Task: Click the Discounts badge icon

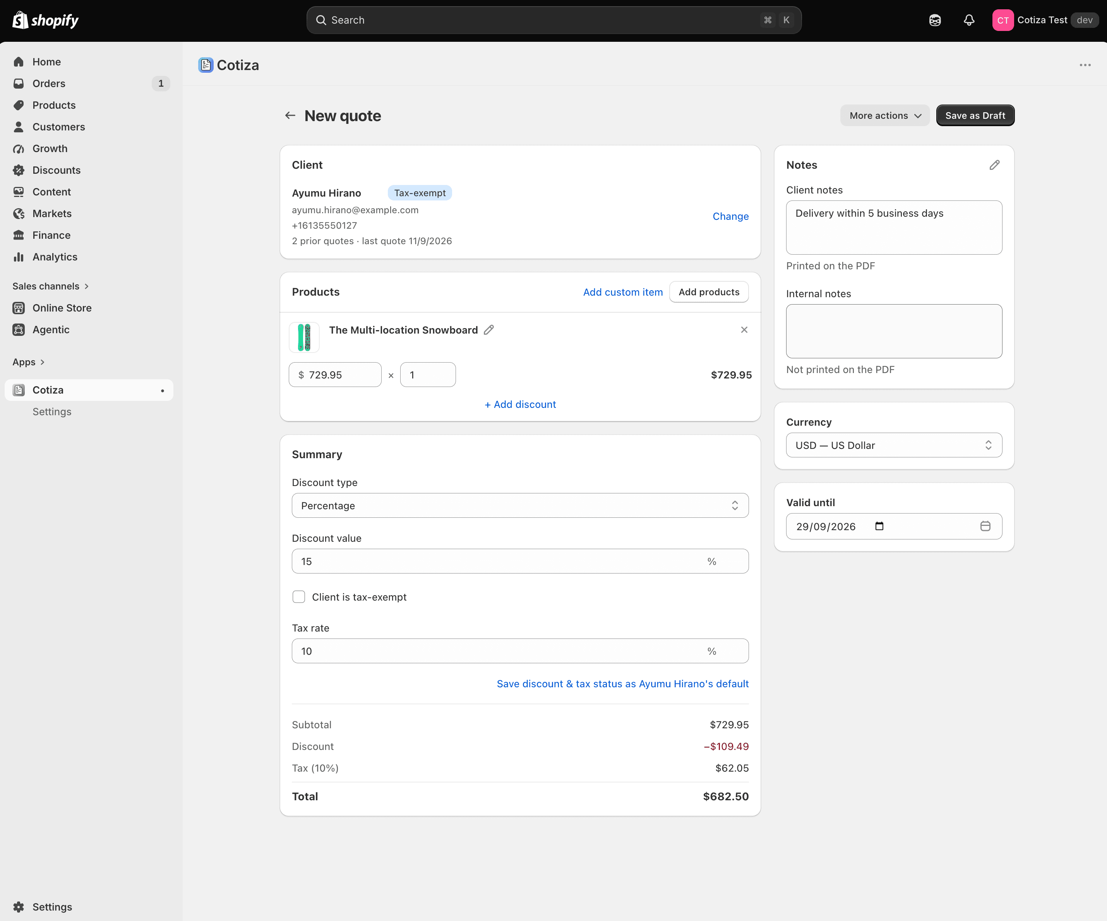Action: (x=19, y=170)
